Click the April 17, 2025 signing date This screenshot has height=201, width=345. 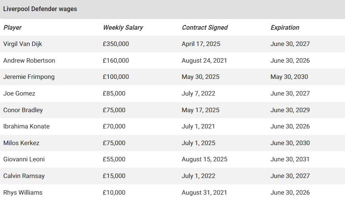(201, 44)
